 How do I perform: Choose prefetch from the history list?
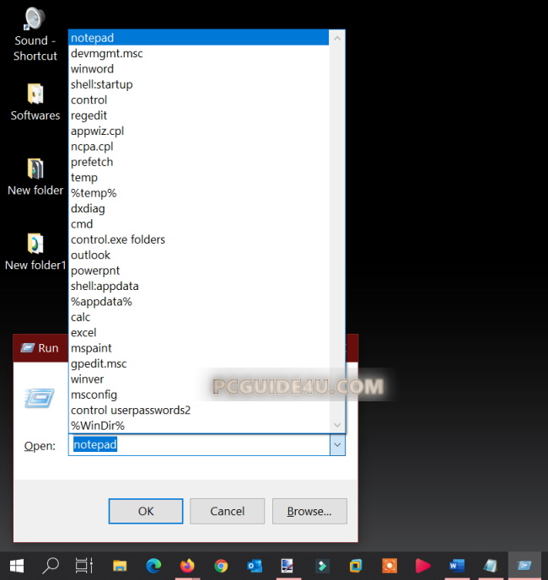point(199,162)
